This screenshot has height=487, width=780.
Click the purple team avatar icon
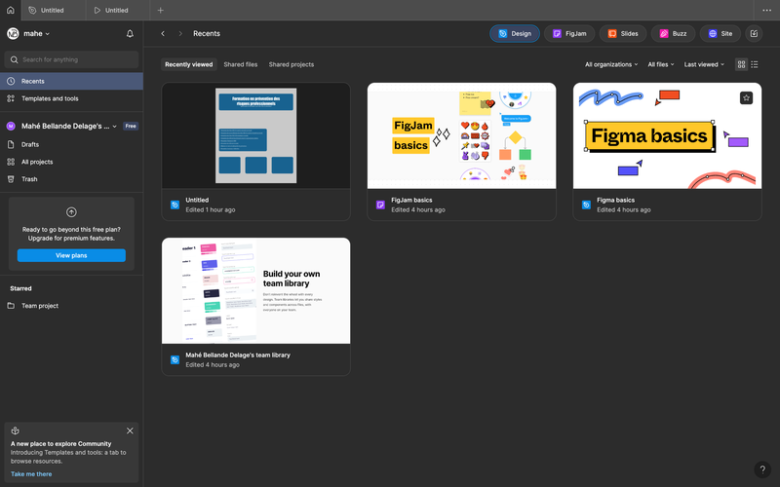point(11,127)
